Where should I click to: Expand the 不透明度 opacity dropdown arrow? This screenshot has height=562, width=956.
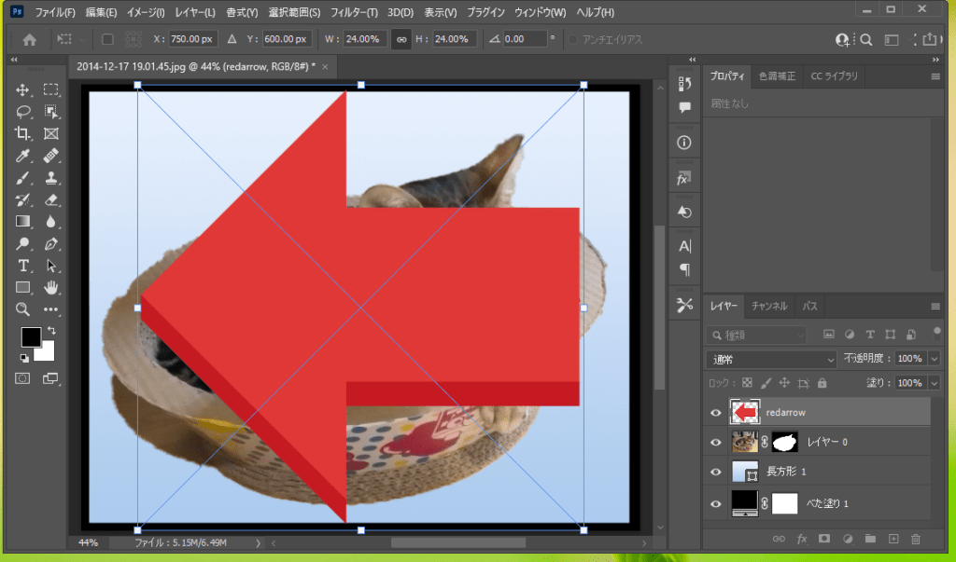coord(935,359)
